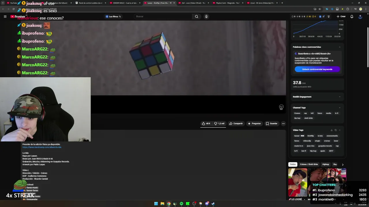The image size is (369, 207).
Task: Download video tags icon in Video Tags
Action: pos(332,130)
